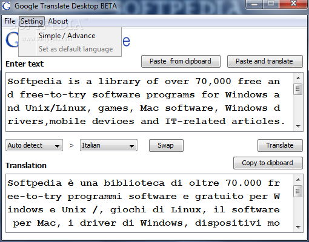Open the File menu
Viewport: 309px width, 242px height.
pyautogui.click(x=10, y=21)
